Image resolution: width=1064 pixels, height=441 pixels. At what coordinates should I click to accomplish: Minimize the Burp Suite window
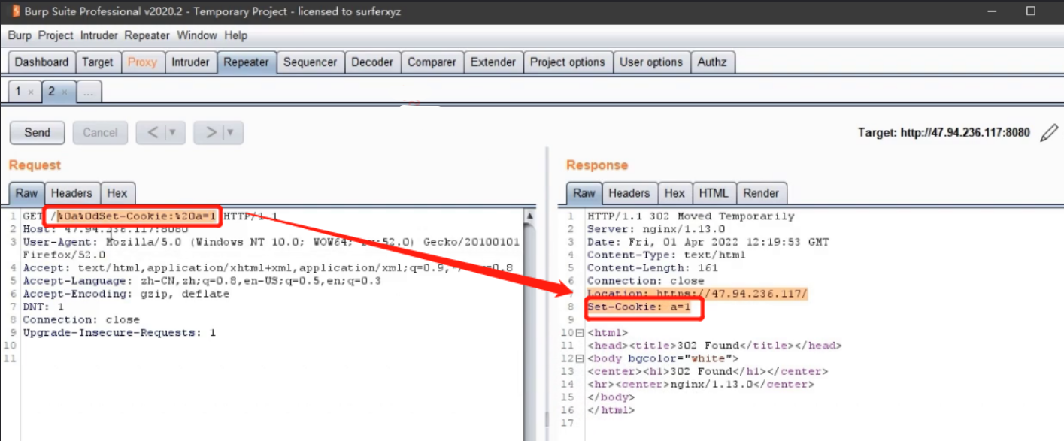[x=991, y=11]
